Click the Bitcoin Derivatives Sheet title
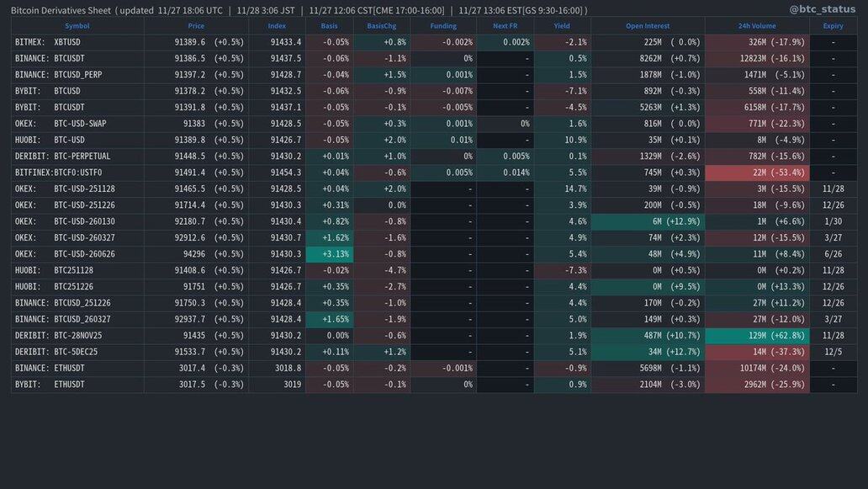 click(61, 10)
